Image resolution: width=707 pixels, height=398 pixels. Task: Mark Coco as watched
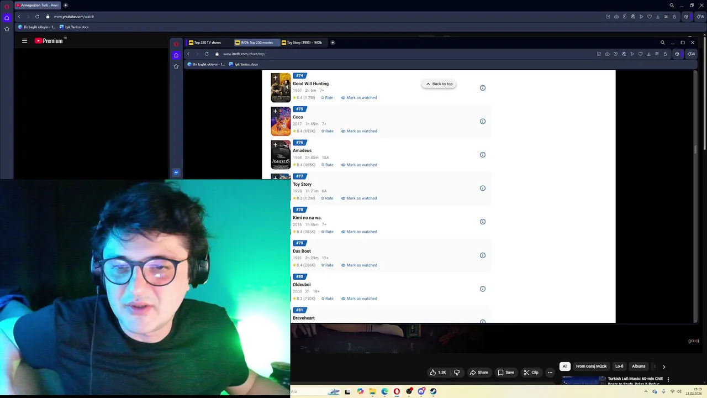click(359, 131)
